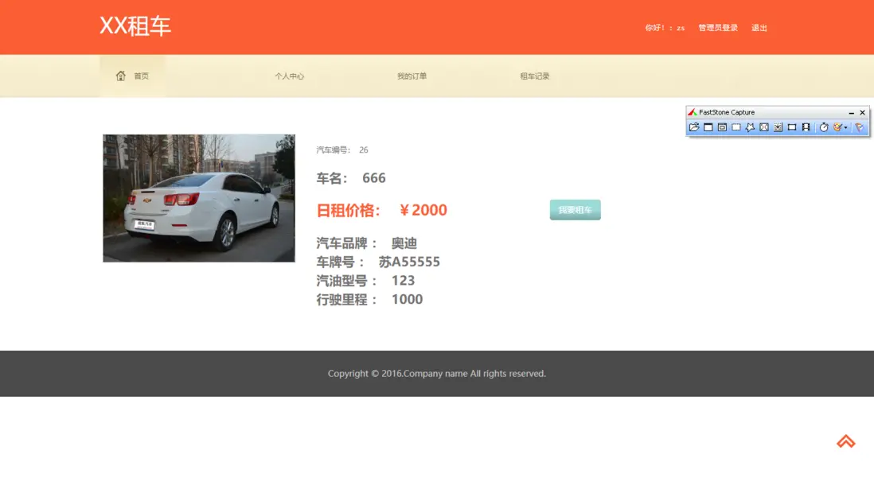Image resolution: width=874 pixels, height=478 pixels.
Task: Click the 我要租车 rent button
Action: tap(575, 209)
